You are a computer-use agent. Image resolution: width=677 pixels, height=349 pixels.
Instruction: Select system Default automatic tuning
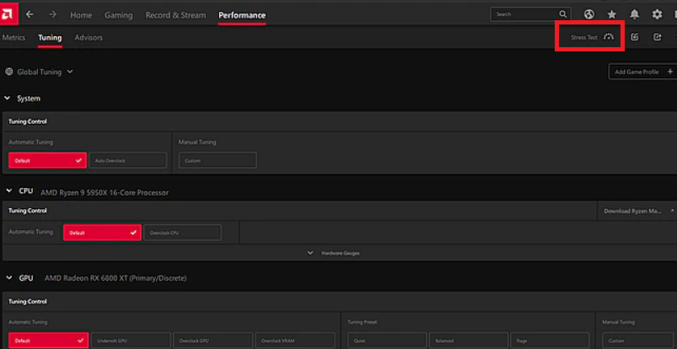point(47,160)
